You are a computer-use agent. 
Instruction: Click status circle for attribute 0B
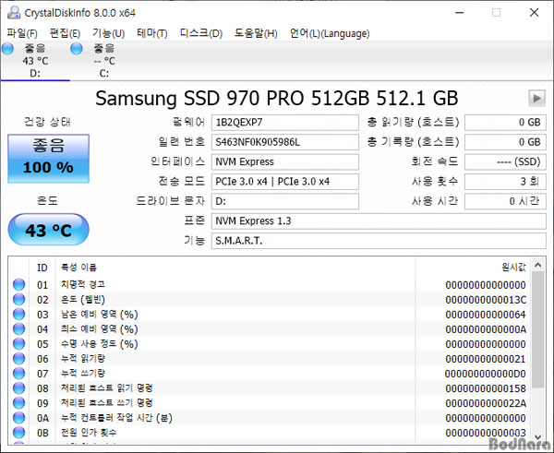[x=19, y=433]
